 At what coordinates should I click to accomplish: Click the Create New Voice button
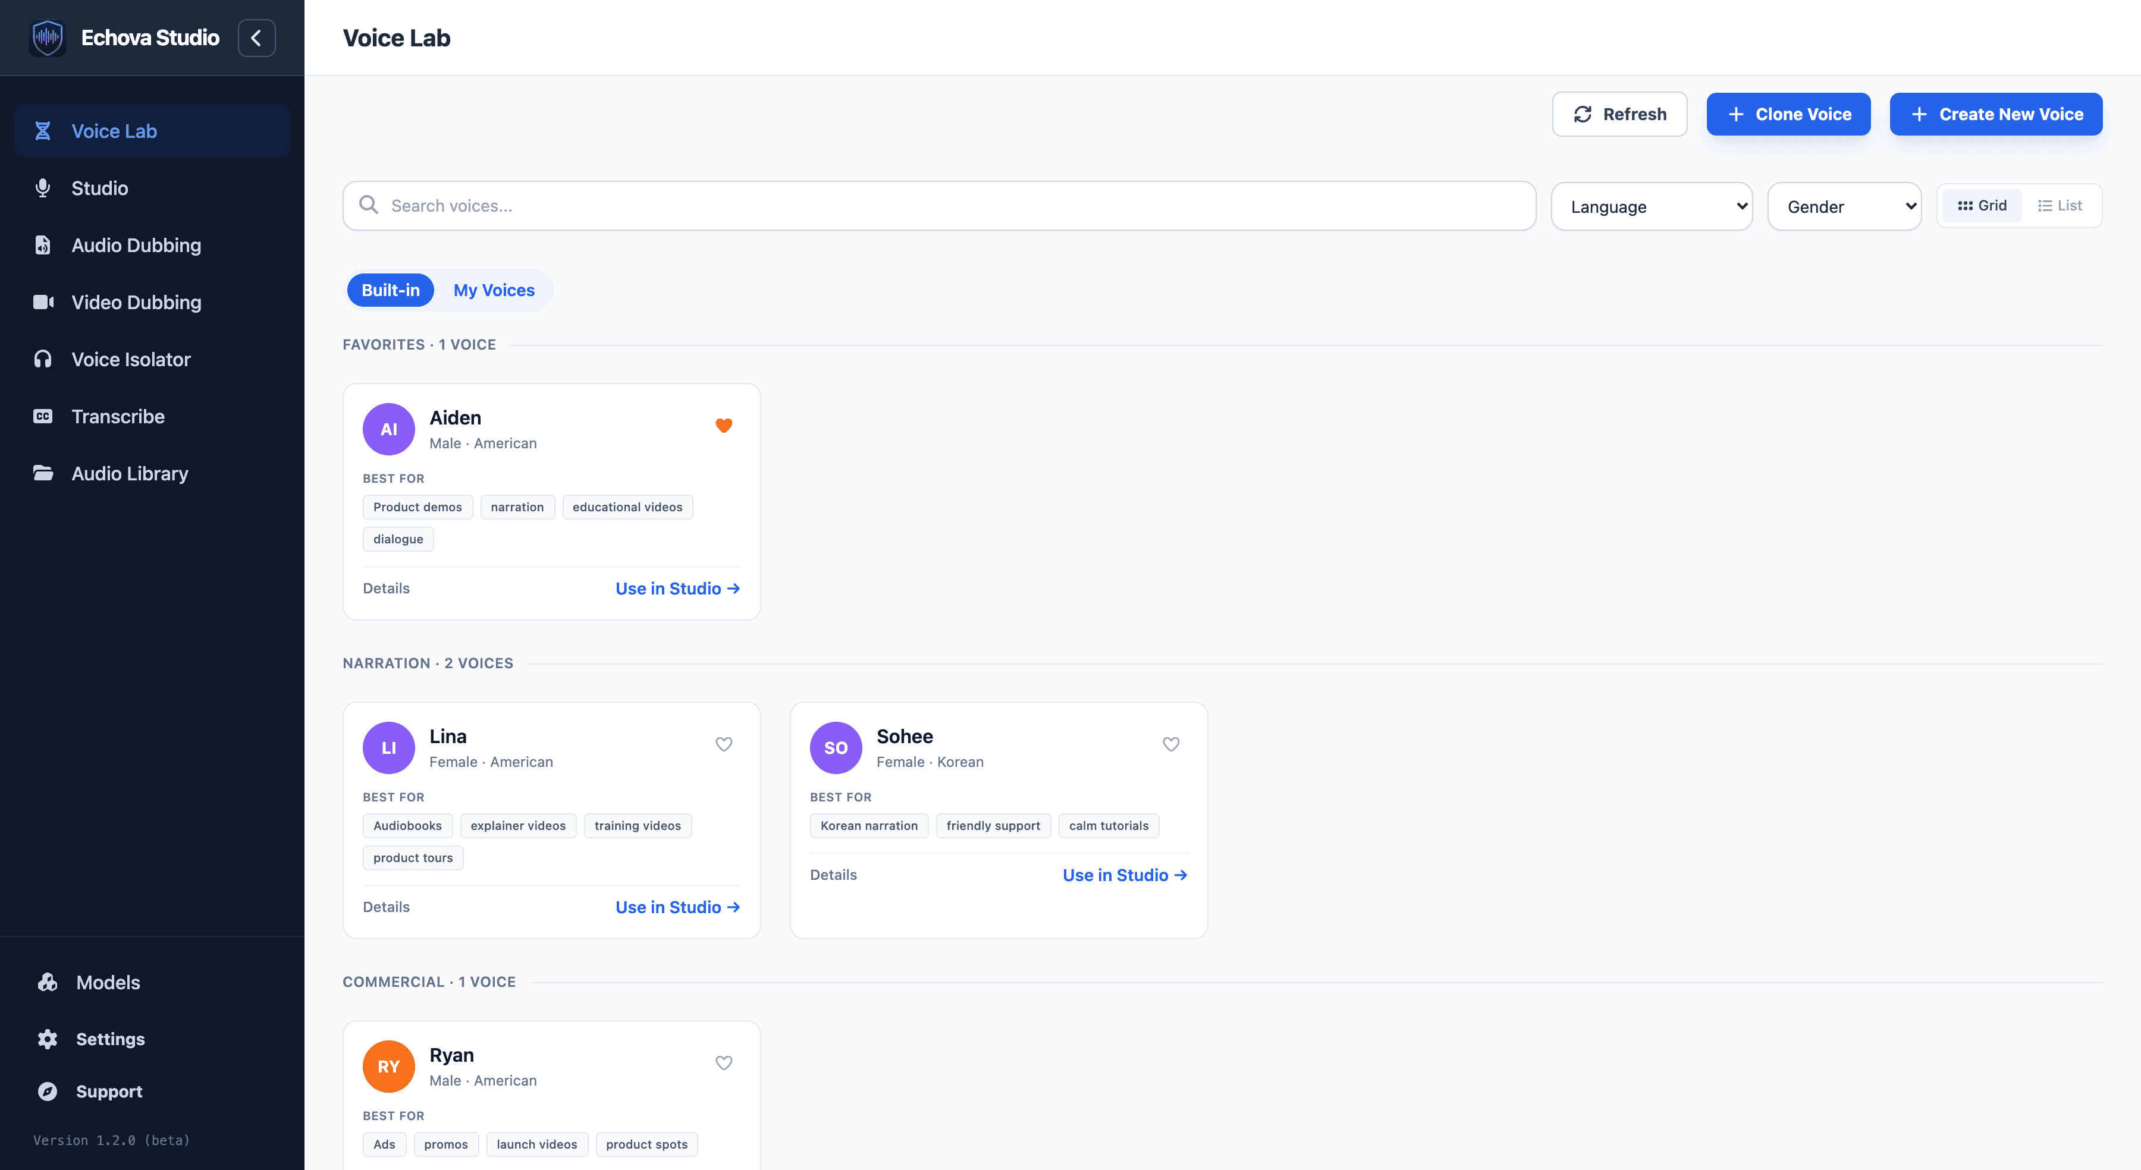1996,114
